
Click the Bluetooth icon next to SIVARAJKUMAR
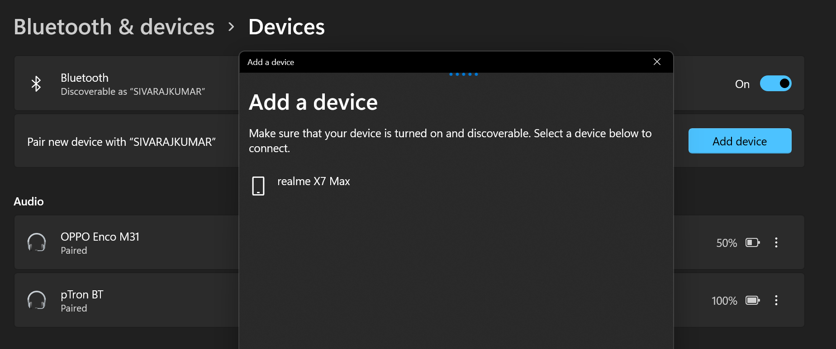(x=36, y=84)
